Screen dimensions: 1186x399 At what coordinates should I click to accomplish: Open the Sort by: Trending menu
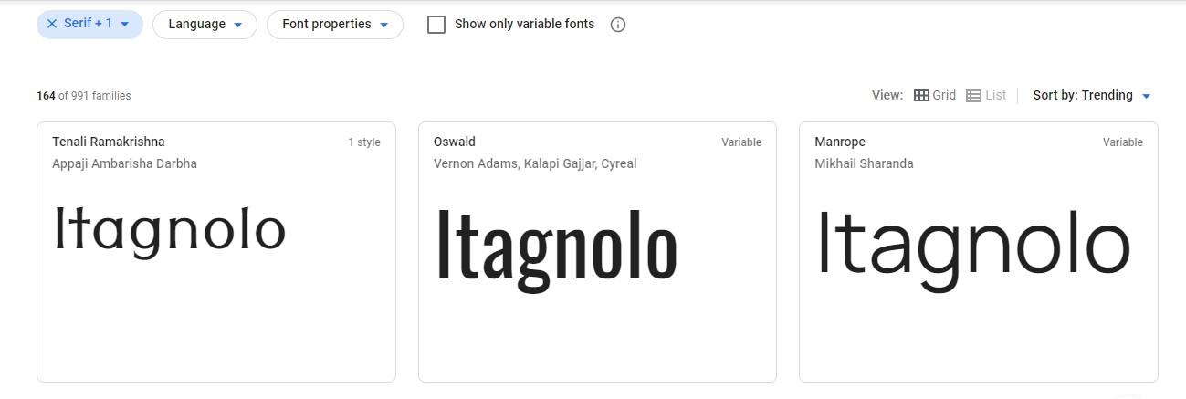(1092, 95)
